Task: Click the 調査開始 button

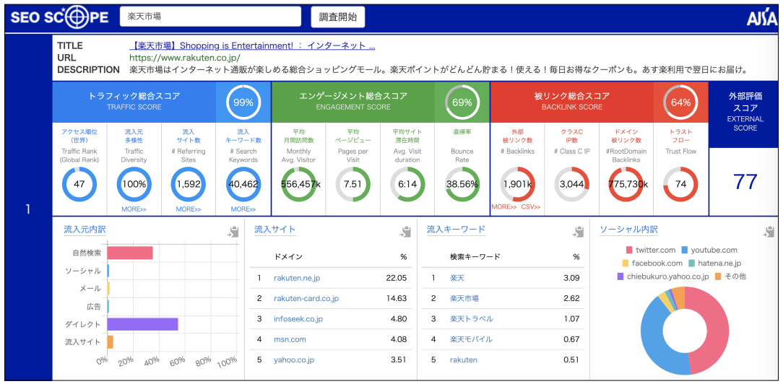Action: click(337, 17)
